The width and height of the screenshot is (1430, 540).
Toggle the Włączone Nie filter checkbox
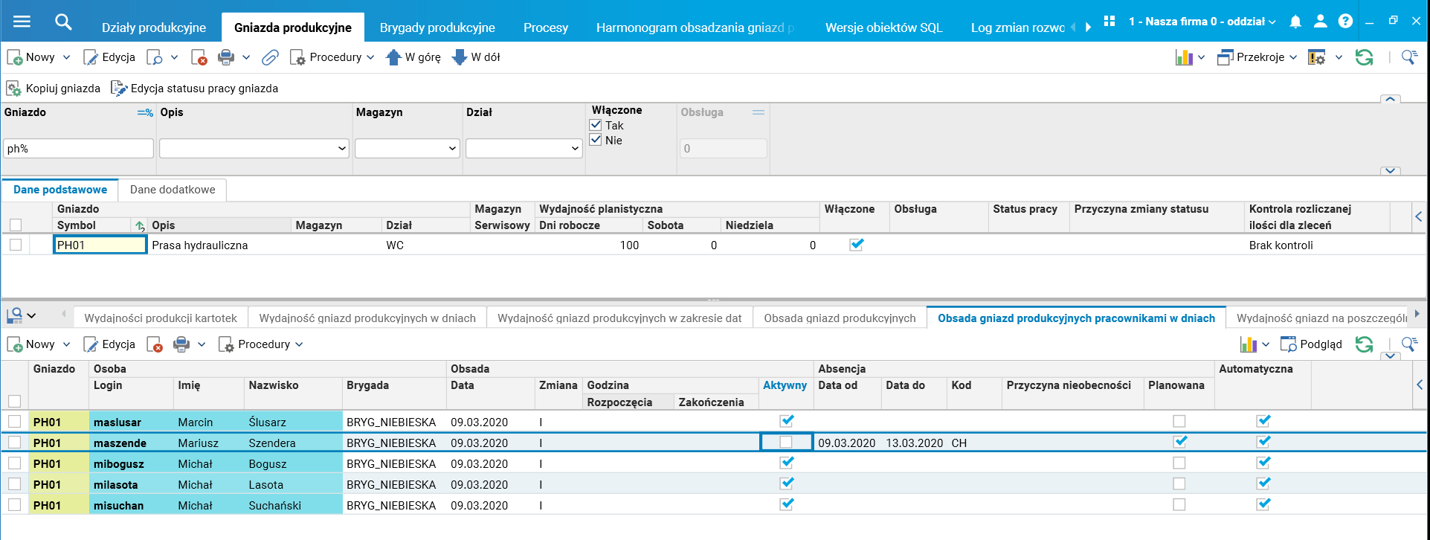pyautogui.click(x=596, y=140)
